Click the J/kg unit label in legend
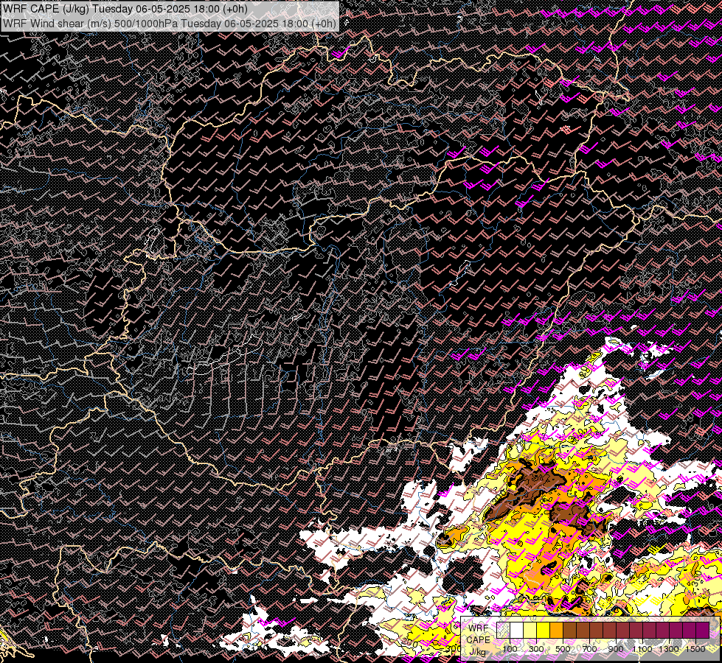722x663 pixels. pyautogui.click(x=477, y=652)
